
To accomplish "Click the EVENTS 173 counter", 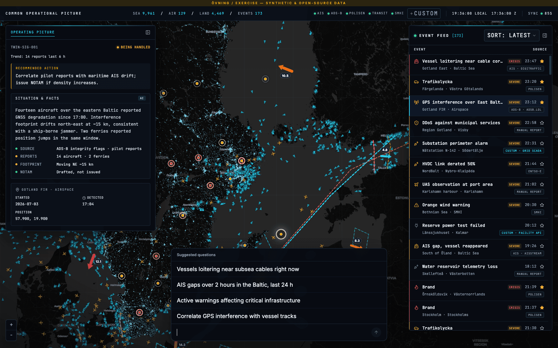I will [250, 14].
